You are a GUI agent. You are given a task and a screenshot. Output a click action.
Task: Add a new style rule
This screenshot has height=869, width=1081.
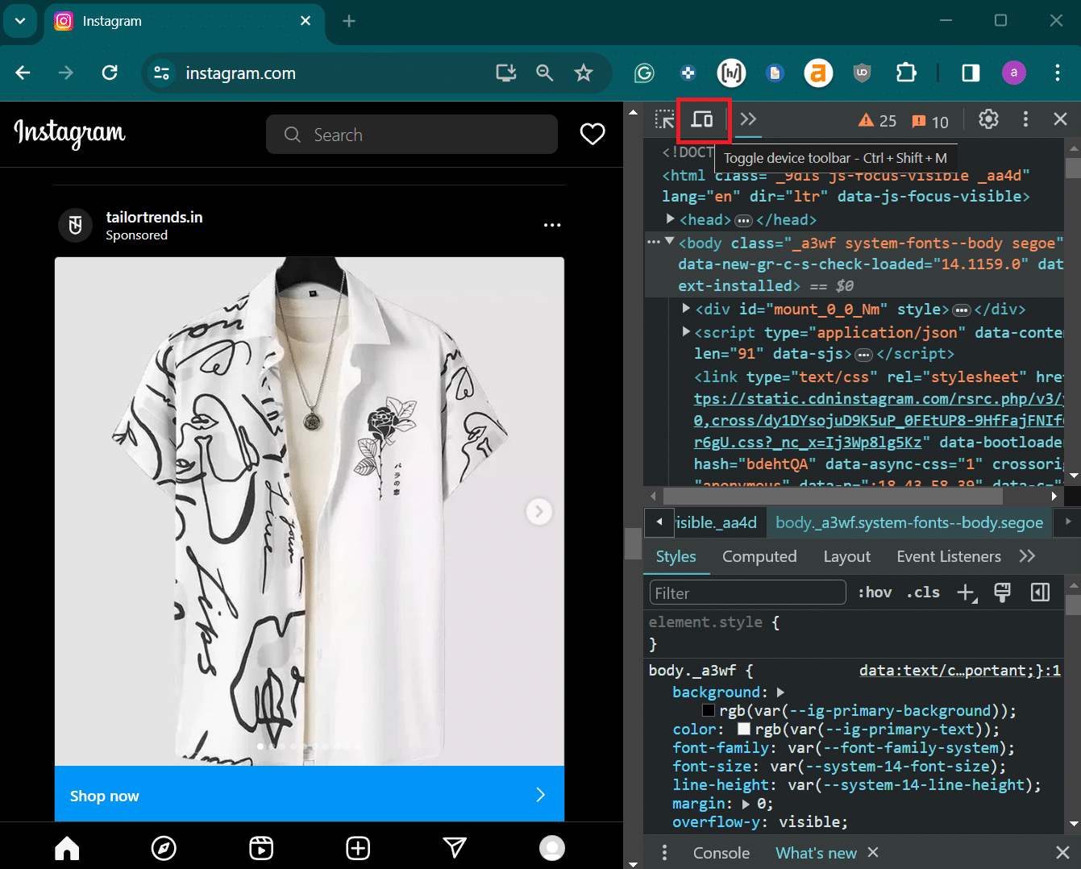pos(967,593)
